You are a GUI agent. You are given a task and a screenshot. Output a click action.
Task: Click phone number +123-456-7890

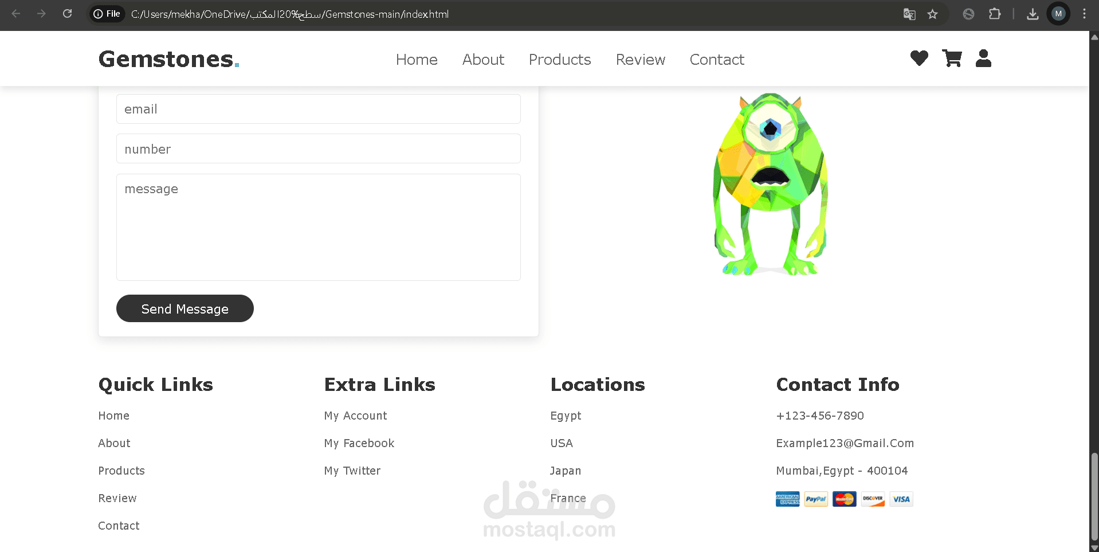click(x=820, y=416)
